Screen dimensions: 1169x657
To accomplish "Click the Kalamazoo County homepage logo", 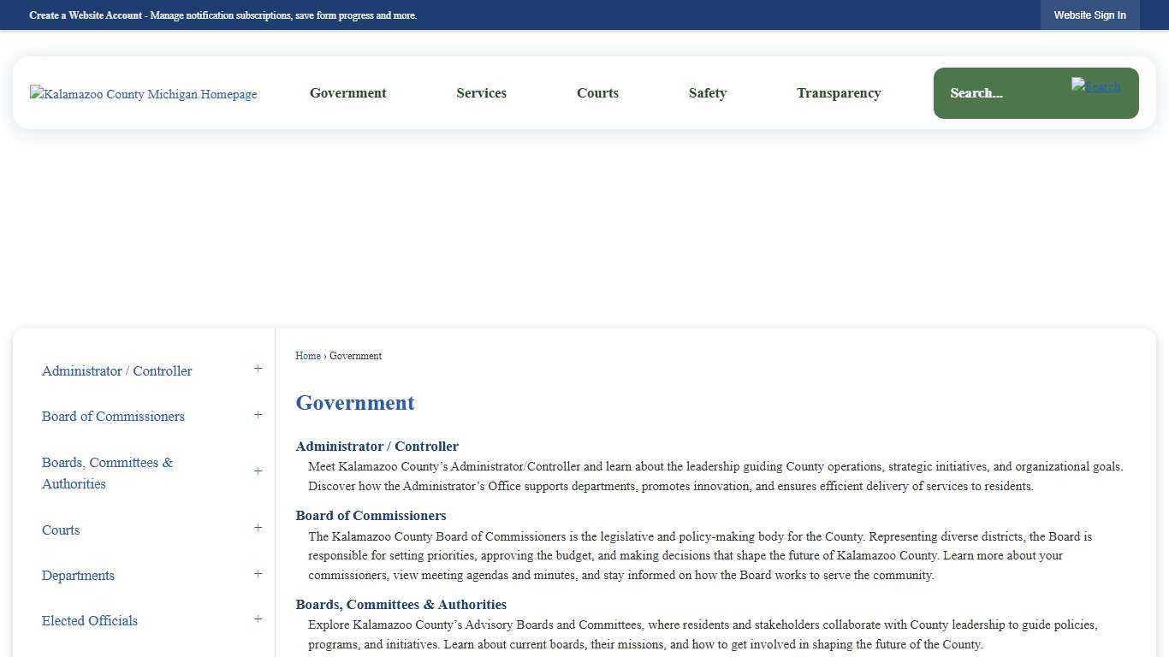I will [143, 94].
